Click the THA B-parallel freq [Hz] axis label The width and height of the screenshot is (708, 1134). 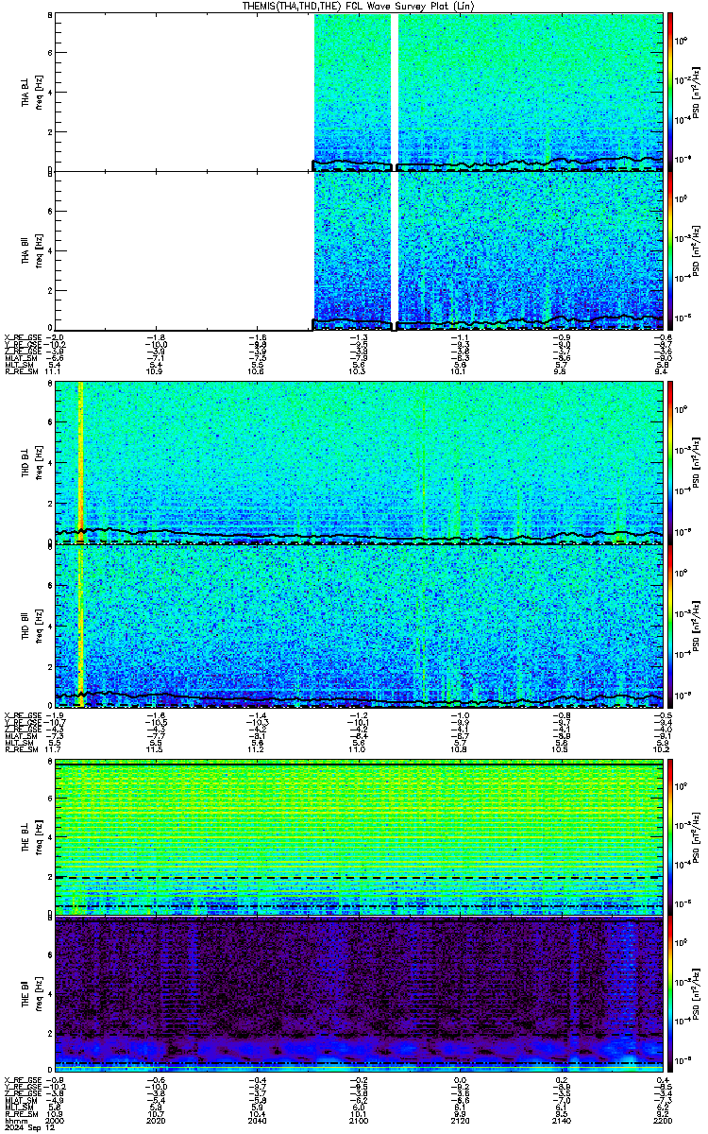pyautogui.click(x=38, y=250)
